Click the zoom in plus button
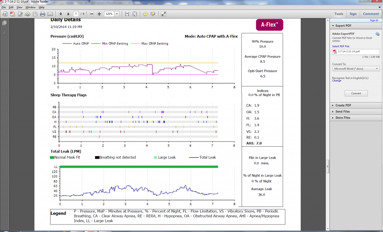The image size is (383, 232). click(99, 14)
